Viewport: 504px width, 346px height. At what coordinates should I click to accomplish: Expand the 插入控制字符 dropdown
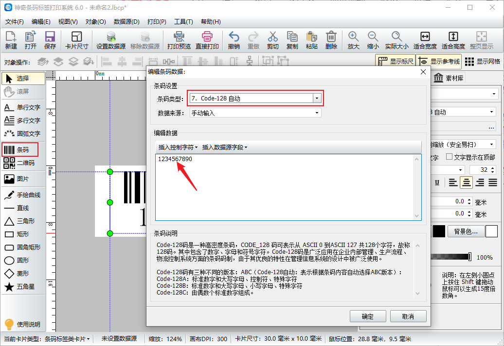tap(178, 147)
